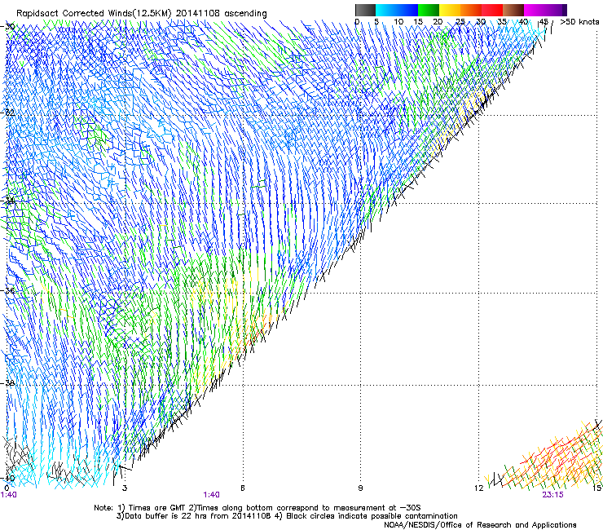
Task: Click the 'NOAA/NESDIS/Office of Research and Applications' credit
Action: tap(480, 525)
